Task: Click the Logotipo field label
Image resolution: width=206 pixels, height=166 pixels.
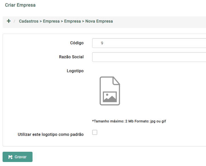Action: [75, 71]
